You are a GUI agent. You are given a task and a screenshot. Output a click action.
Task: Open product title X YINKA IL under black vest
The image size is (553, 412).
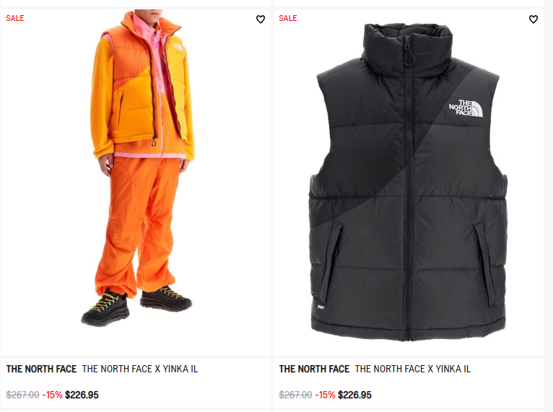click(x=413, y=369)
